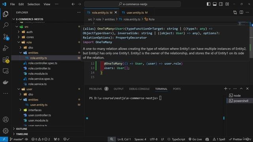The image size is (253, 142).
Task: Click the editor minimap thumbnail
Action: click(244, 24)
